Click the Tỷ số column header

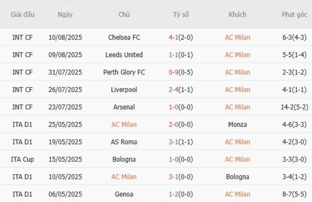click(x=181, y=14)
